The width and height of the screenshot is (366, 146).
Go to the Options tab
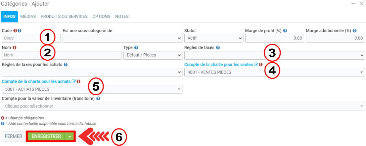pos(101,16)
